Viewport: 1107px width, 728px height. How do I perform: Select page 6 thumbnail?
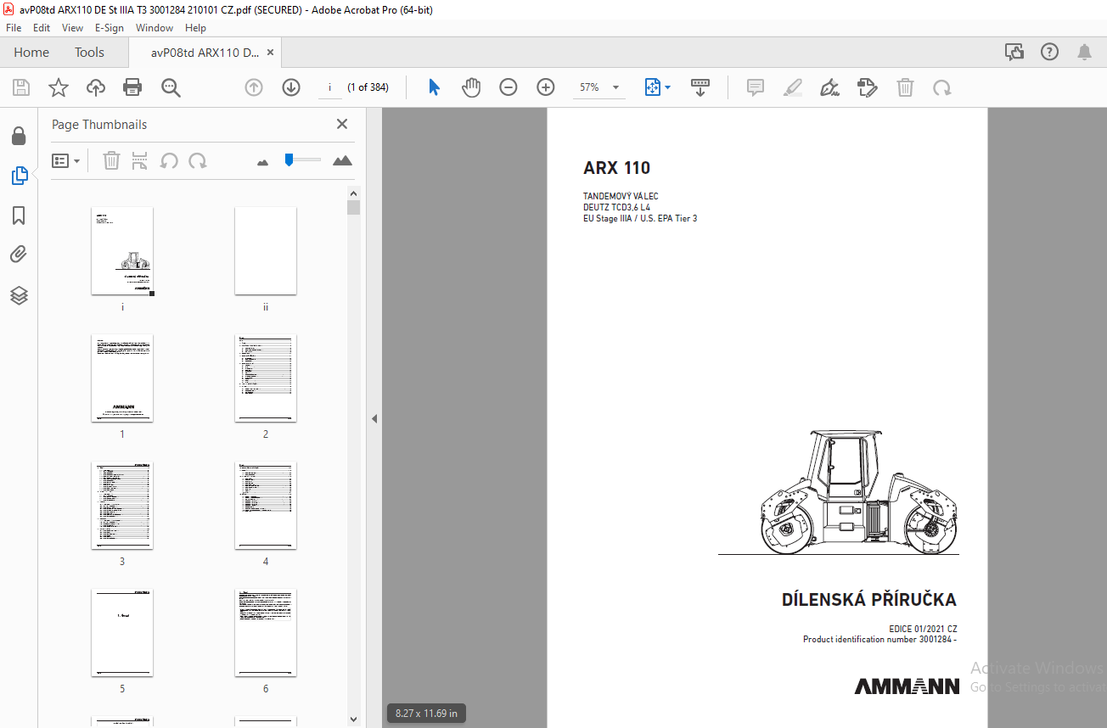point(266,633)
